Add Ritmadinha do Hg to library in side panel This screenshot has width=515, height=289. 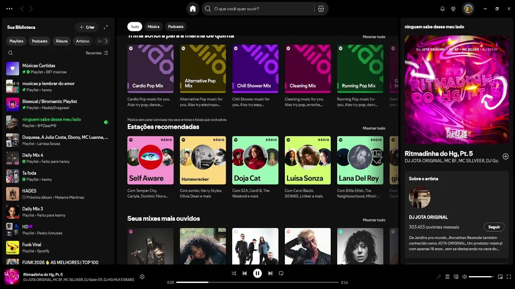[x=505, y=157]
